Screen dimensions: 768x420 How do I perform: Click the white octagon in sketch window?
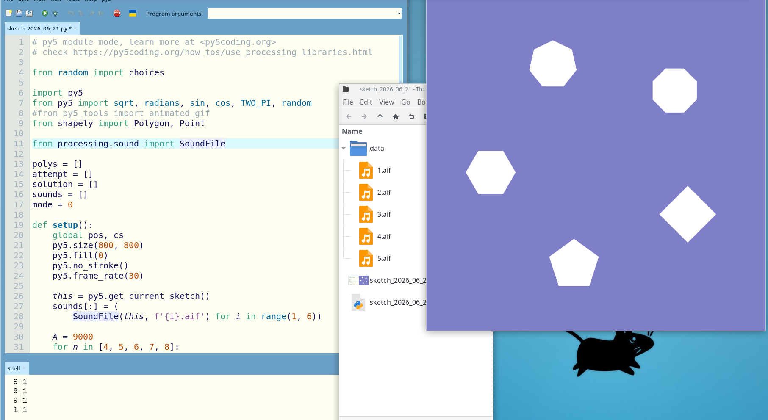674,90
